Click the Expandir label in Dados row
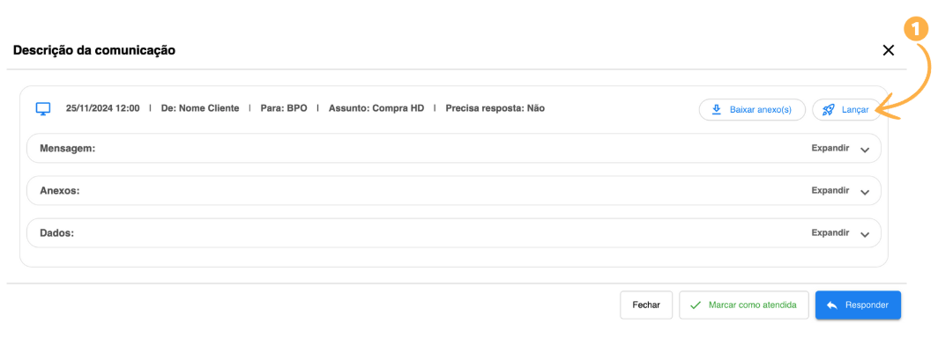Viewport: 938px width, 338px height. (830, 233)
